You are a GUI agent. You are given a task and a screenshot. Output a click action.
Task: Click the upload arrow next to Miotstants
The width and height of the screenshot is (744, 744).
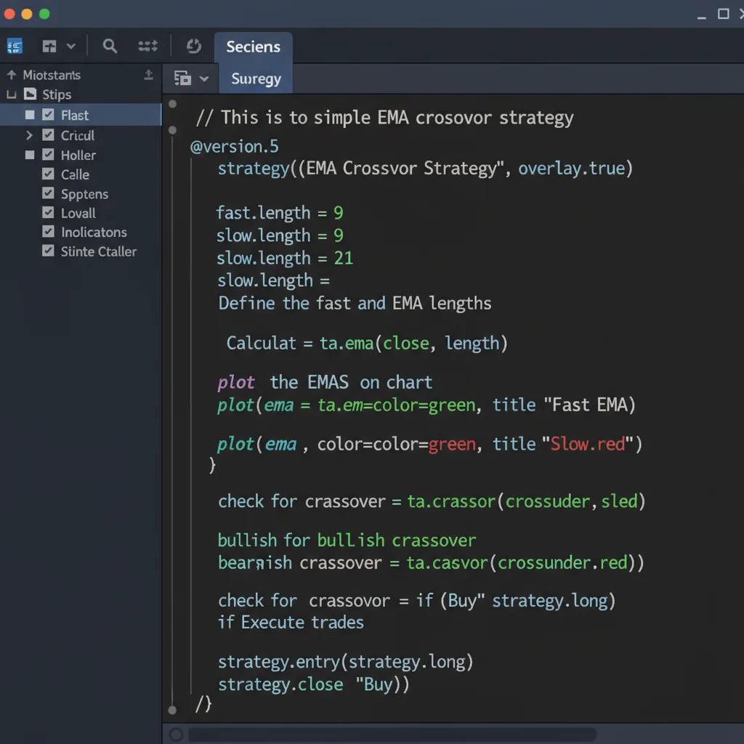click(x=148, y=74)
